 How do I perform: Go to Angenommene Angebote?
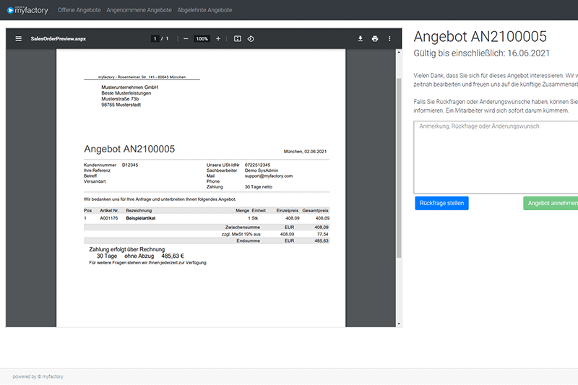(x=138, y=10)
